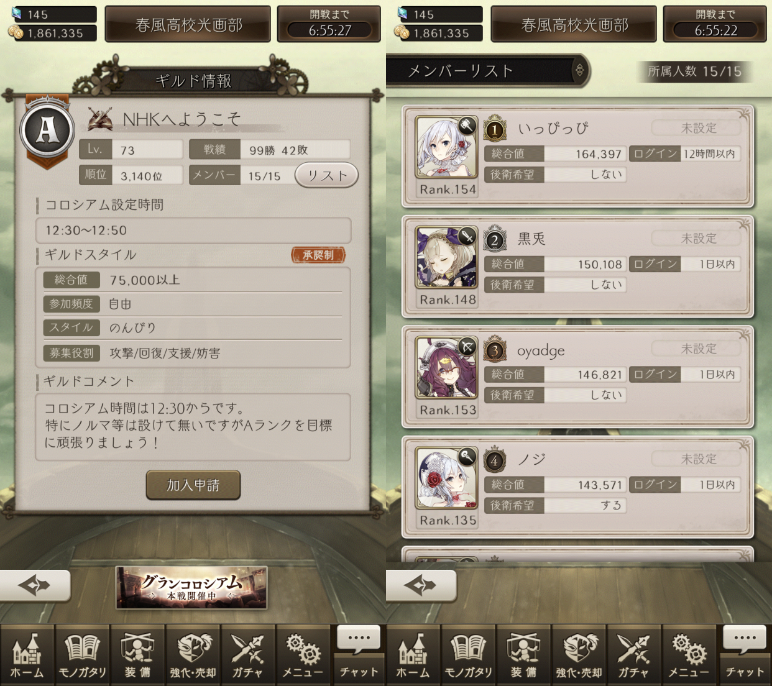Click the リスト button beside member count
This screenshot has height=686, width=772.
tap(326, 176)
